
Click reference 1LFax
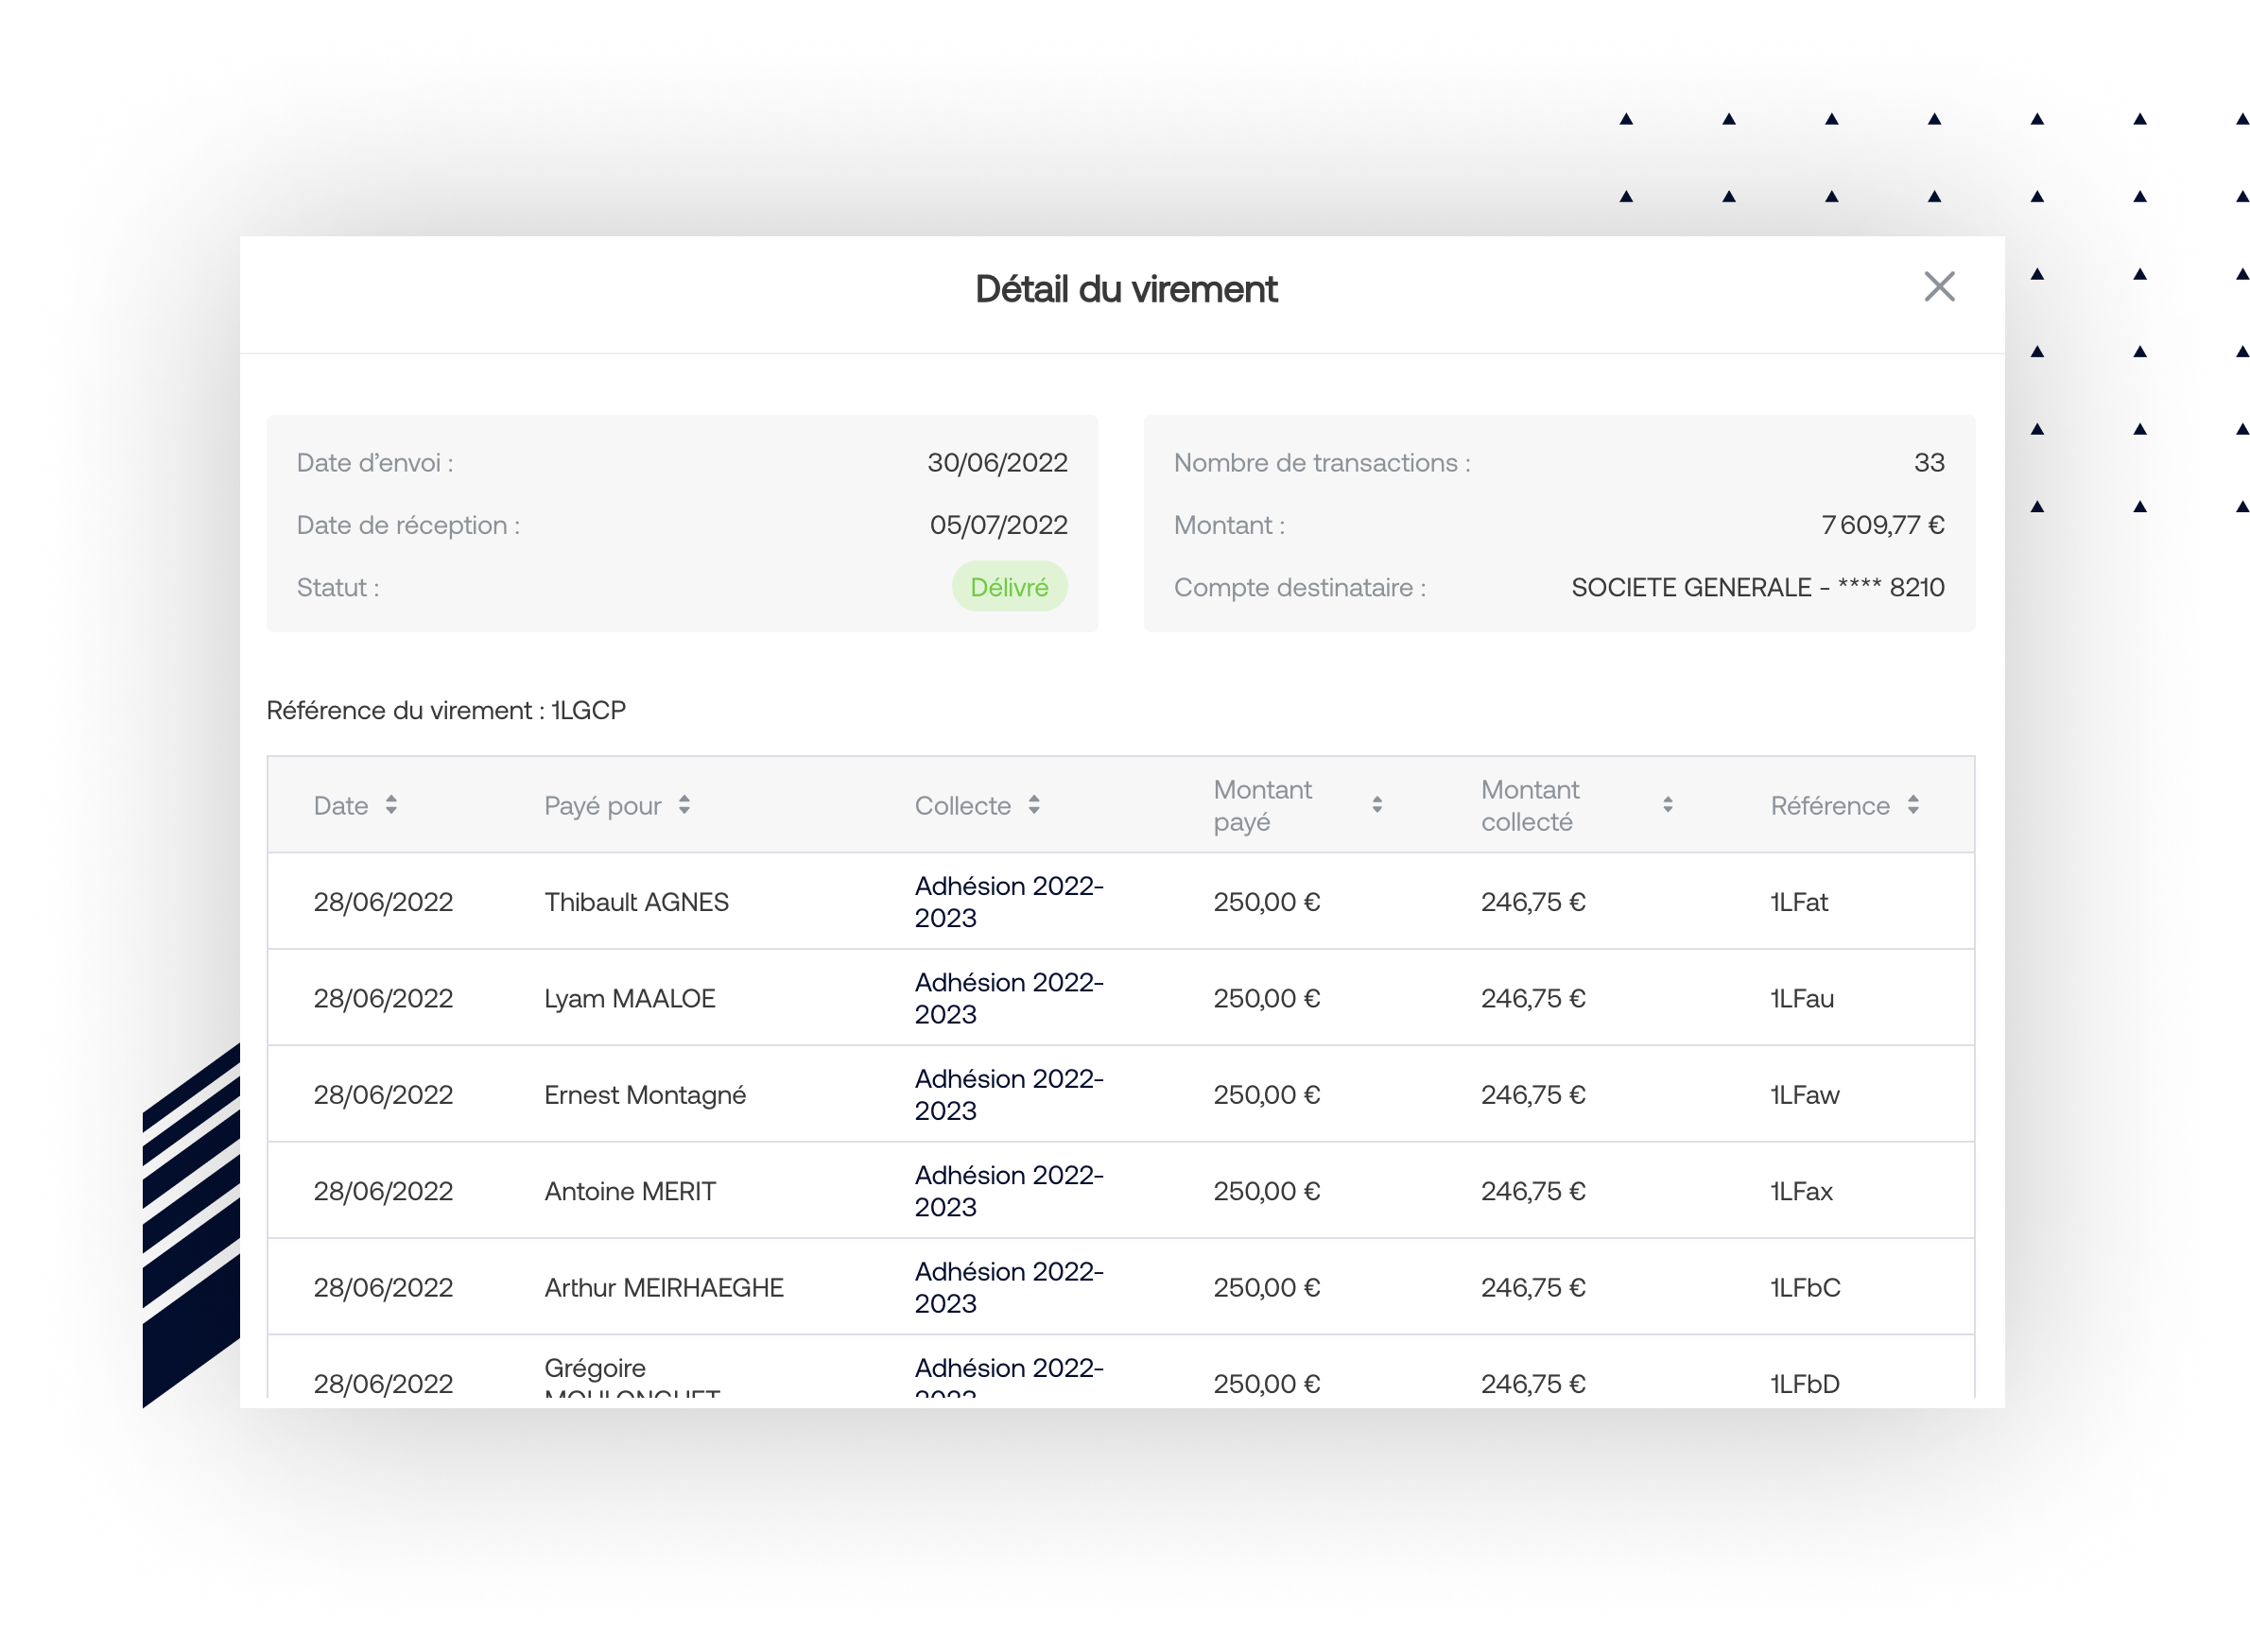1801,1190
